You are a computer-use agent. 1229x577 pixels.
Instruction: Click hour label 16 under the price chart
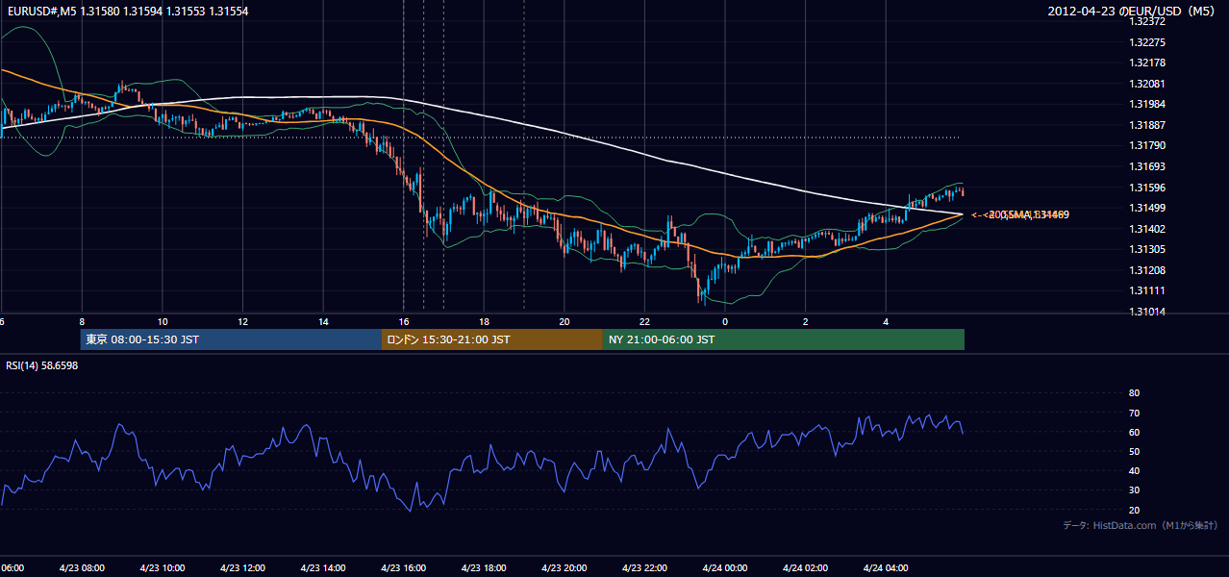point(403,322)
